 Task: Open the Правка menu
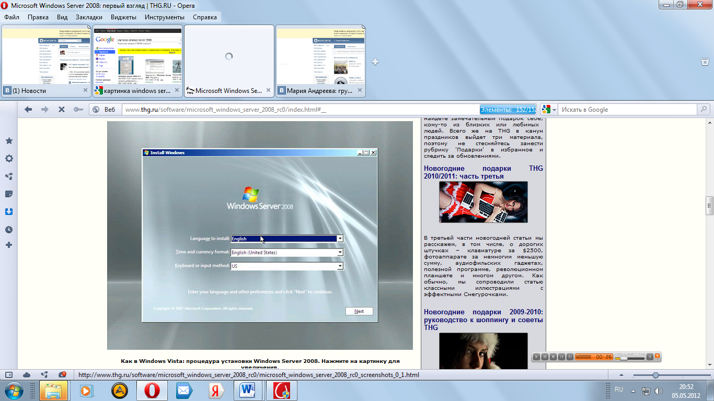[38, 17]
